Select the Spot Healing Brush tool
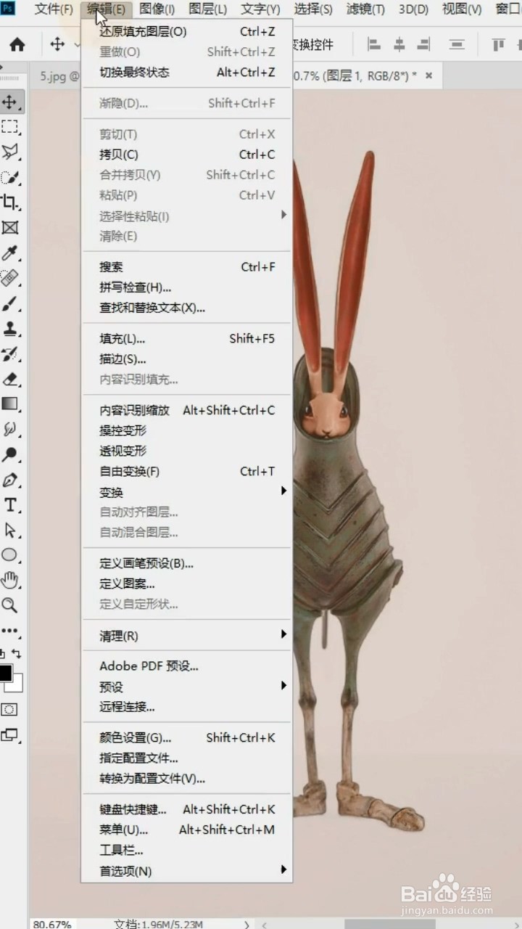The image size is (522, 929). [x=10, y=278]
